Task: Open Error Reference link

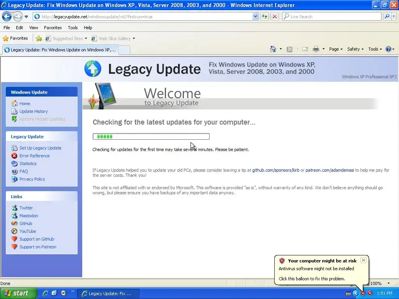Action: pos(34,156)
